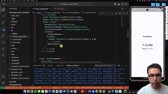Image resolution: width=168 pixels, height=94 pixels.
Task: Open the Search view in activity bar
Action: coord(3,16)
